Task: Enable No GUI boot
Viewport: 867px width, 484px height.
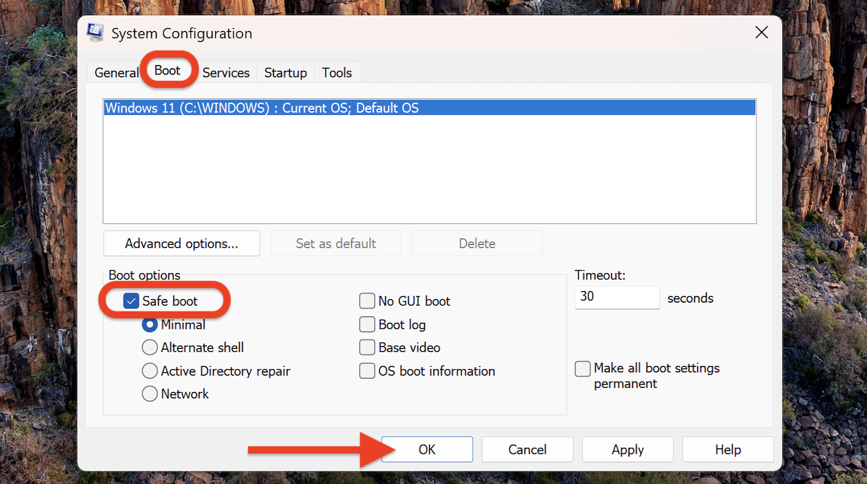Action: [x=367, y=301]
